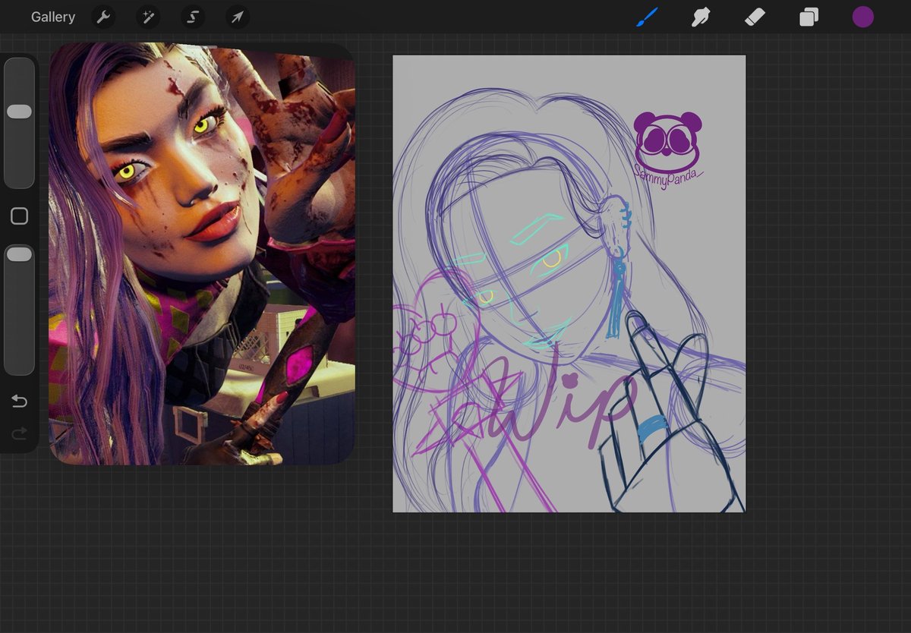Tap the sketch canvas with Wip text
Viewport: 911px width, 633px height.
coord(569,284)
